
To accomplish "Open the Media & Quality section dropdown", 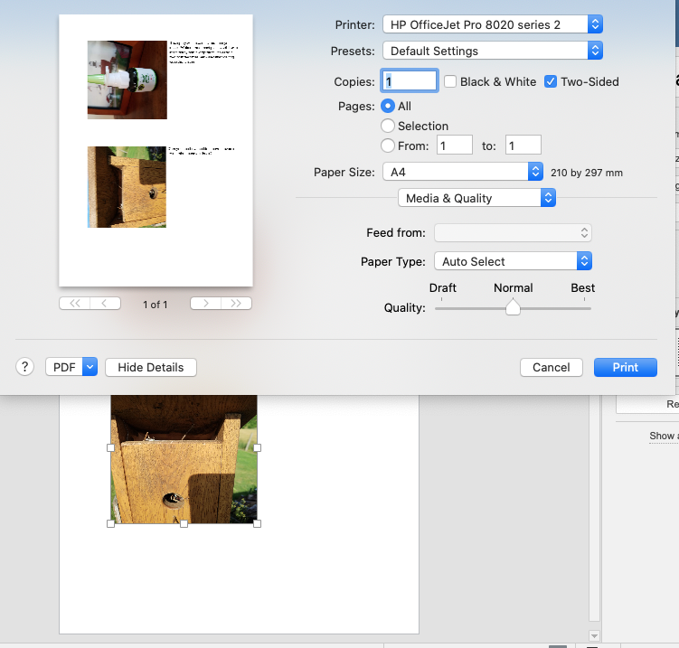I will (x=476, y=198).
